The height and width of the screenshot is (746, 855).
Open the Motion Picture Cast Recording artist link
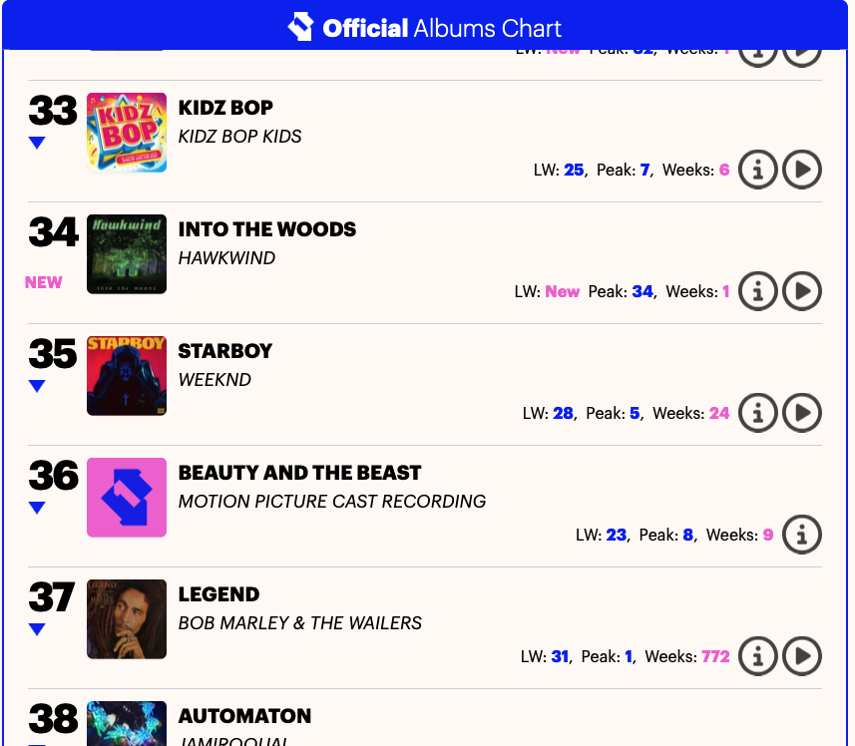pos(331,501)
